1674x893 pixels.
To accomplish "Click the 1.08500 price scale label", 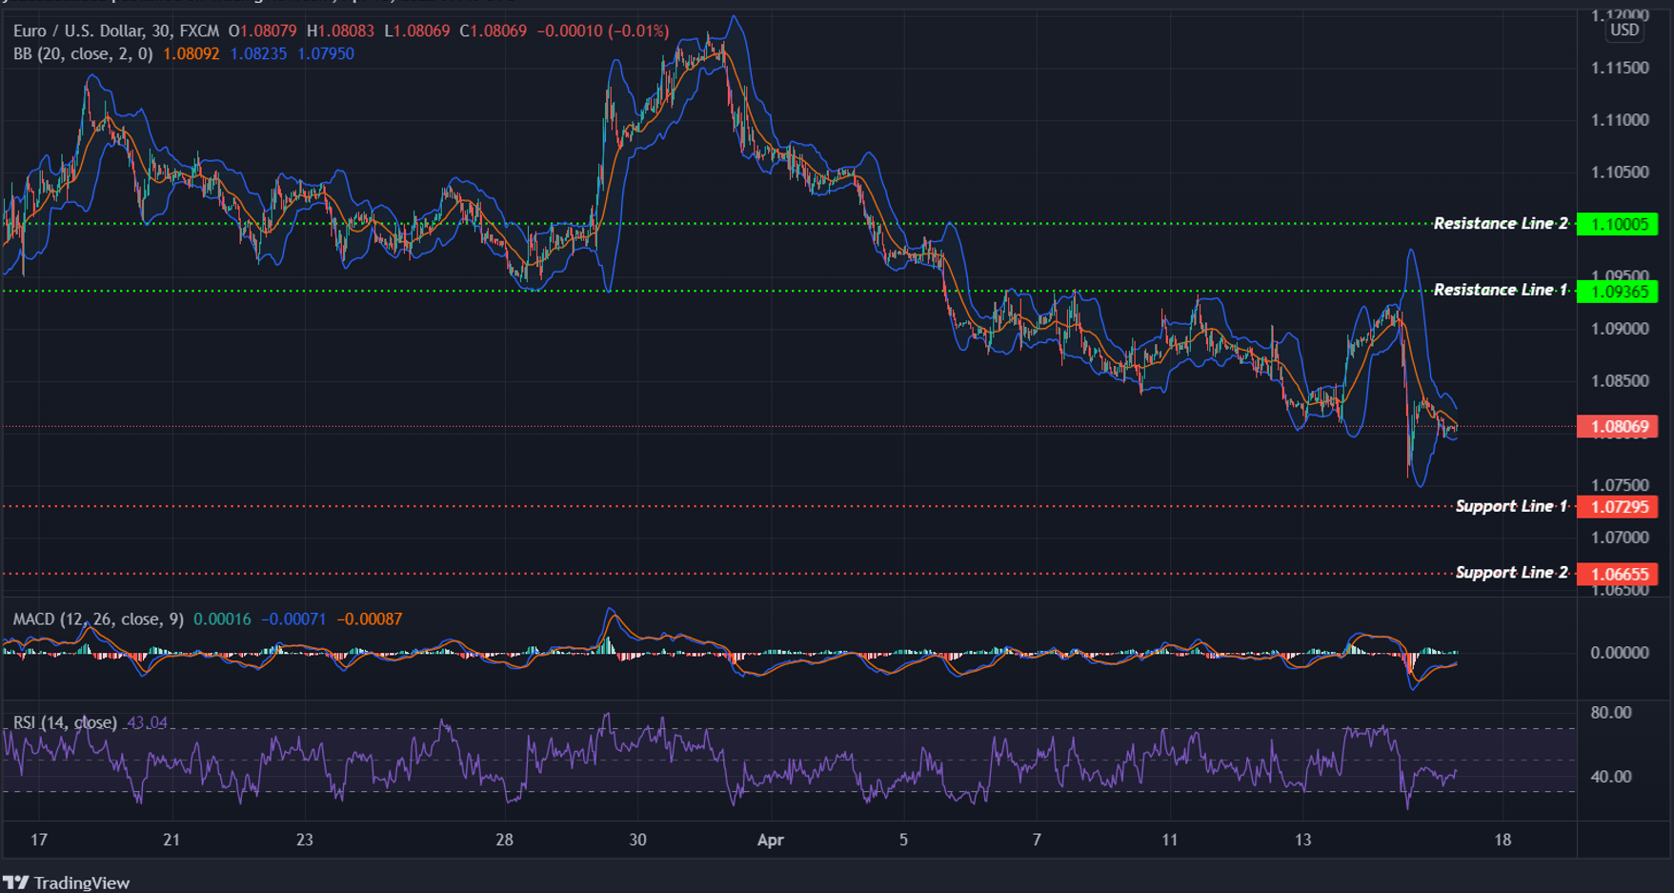I will 1620,381.
